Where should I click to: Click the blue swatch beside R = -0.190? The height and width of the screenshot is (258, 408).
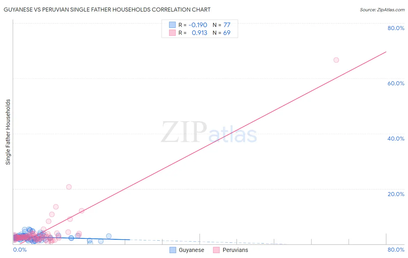[172, 25]
